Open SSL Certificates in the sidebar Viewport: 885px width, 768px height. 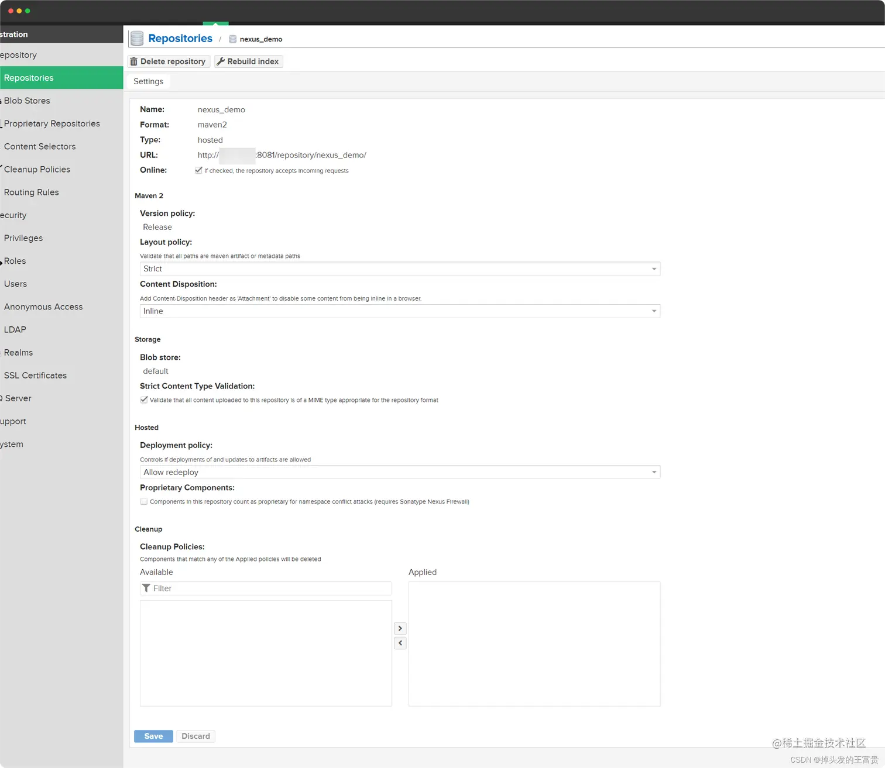tap(61, 375)
